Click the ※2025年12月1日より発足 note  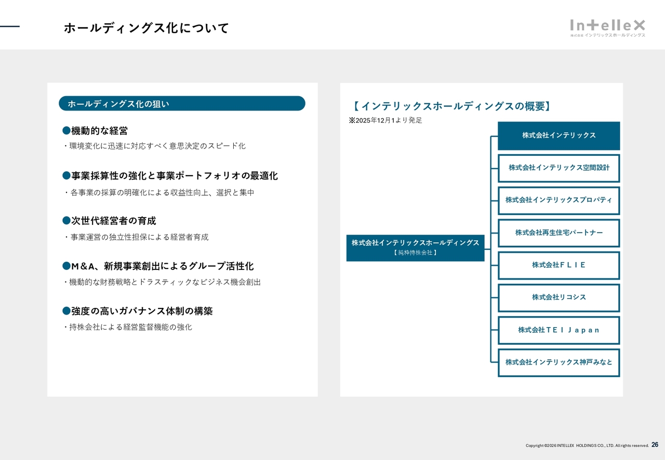point(385,120)
